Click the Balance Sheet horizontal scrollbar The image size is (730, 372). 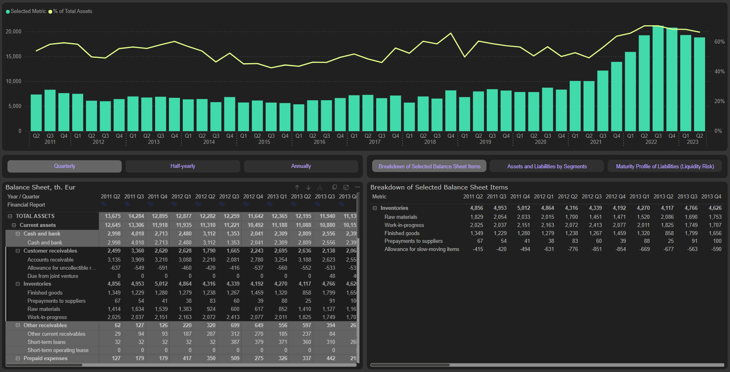tap(44, 365)
